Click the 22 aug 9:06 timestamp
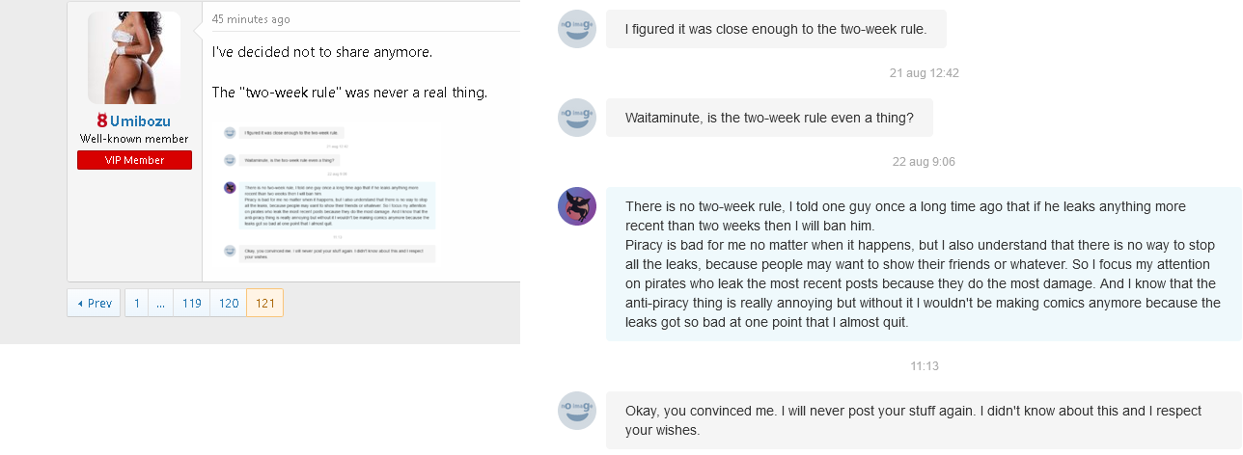 coord(924,162)
